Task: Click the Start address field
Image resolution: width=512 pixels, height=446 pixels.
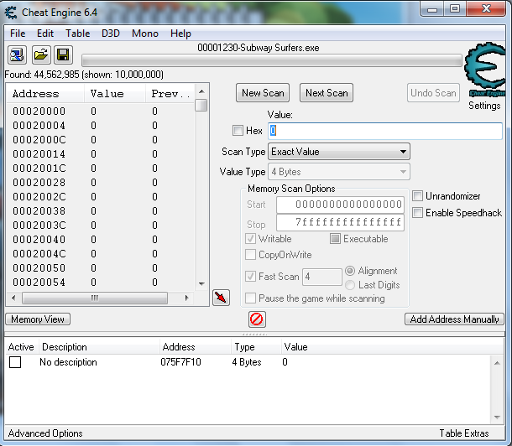Action: [x=340, y=205]
